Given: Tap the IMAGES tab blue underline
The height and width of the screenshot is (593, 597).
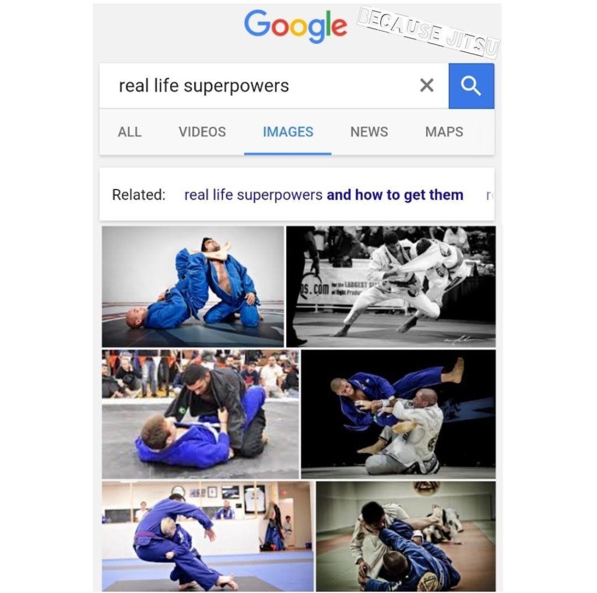Looking at the screenshot, I should click(x=288, y=153).
